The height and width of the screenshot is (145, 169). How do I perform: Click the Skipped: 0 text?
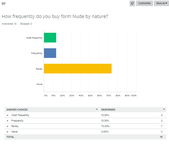[26, 24]
